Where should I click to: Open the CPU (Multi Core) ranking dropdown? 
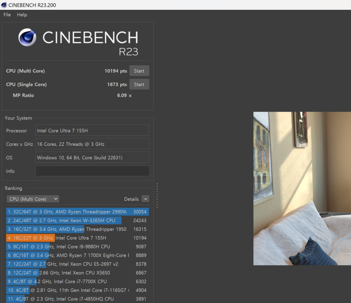(x=33, y=199)
